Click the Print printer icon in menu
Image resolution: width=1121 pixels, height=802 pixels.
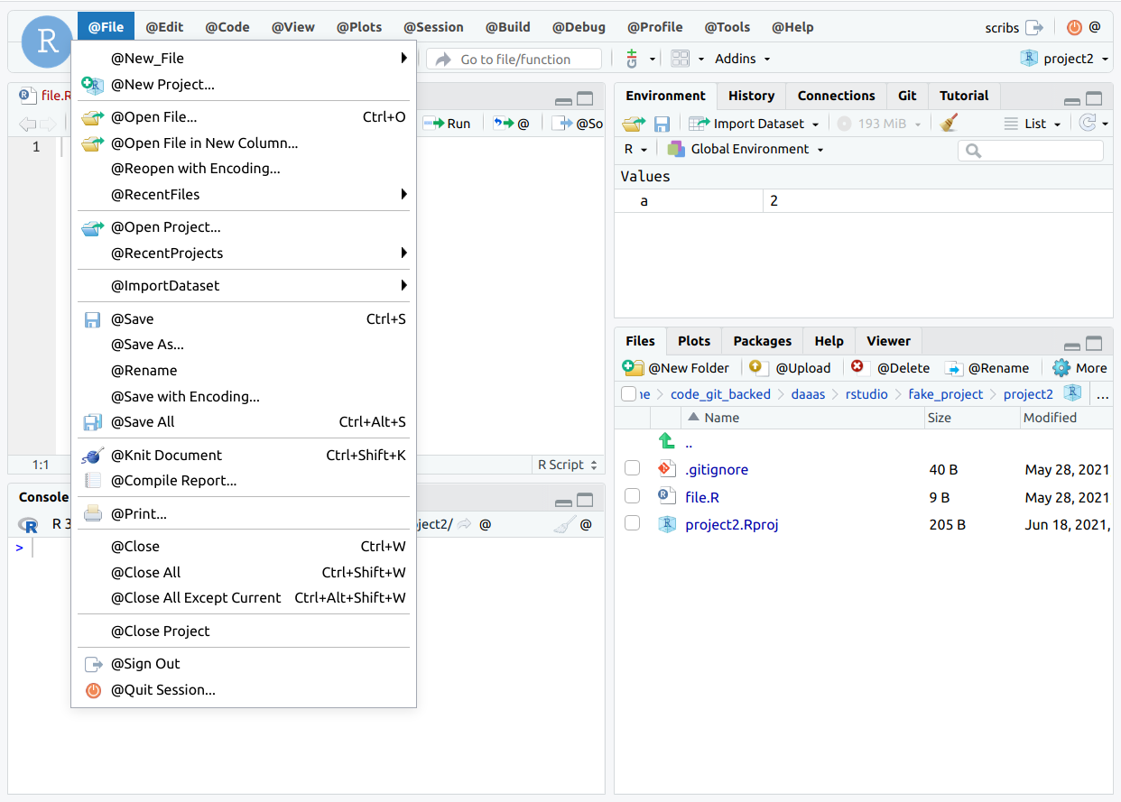pyautogui.click(x=93, y=514)
